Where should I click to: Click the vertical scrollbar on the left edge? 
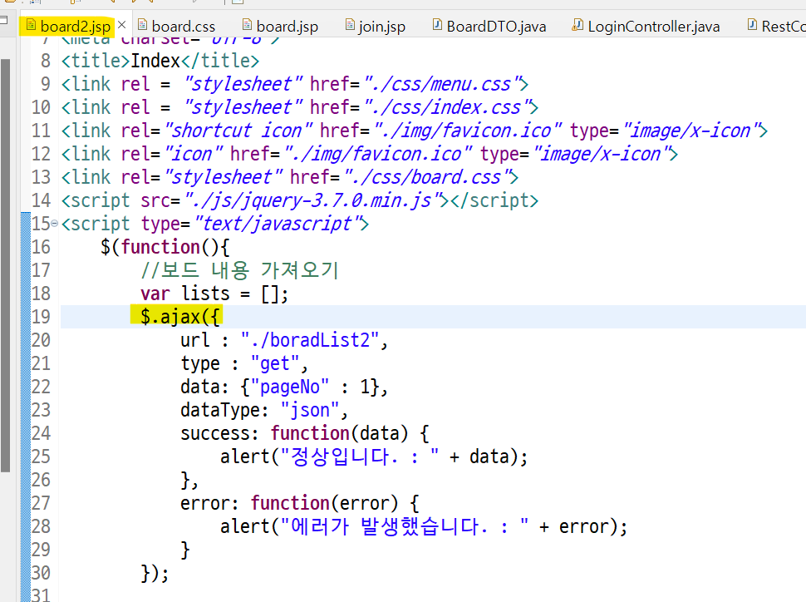click(x=5, y=265)
